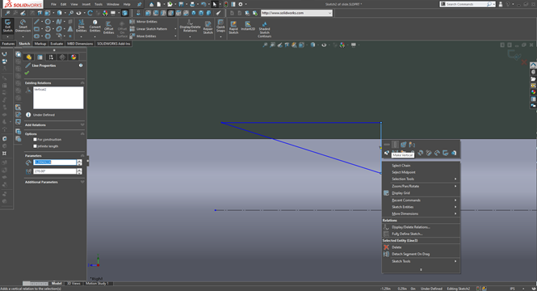Expand context menu bottom chevron
The image size is (537, 291).
pyautogui.click(x=421, y=270)
